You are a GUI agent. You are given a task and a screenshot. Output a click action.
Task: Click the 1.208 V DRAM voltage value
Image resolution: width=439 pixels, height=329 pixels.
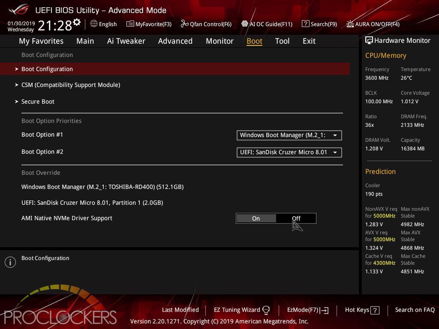(374, 149)
